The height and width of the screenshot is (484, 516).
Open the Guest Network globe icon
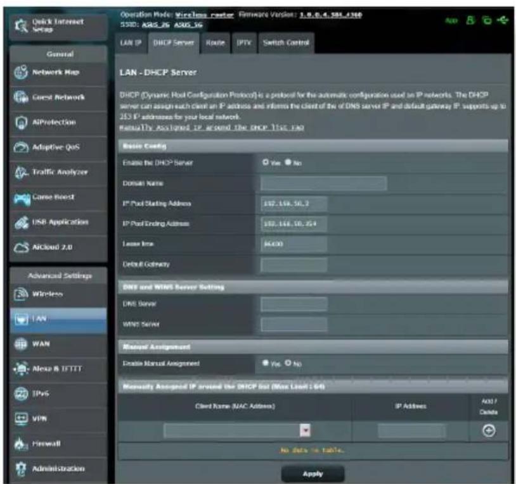click(x=21, y=97)
